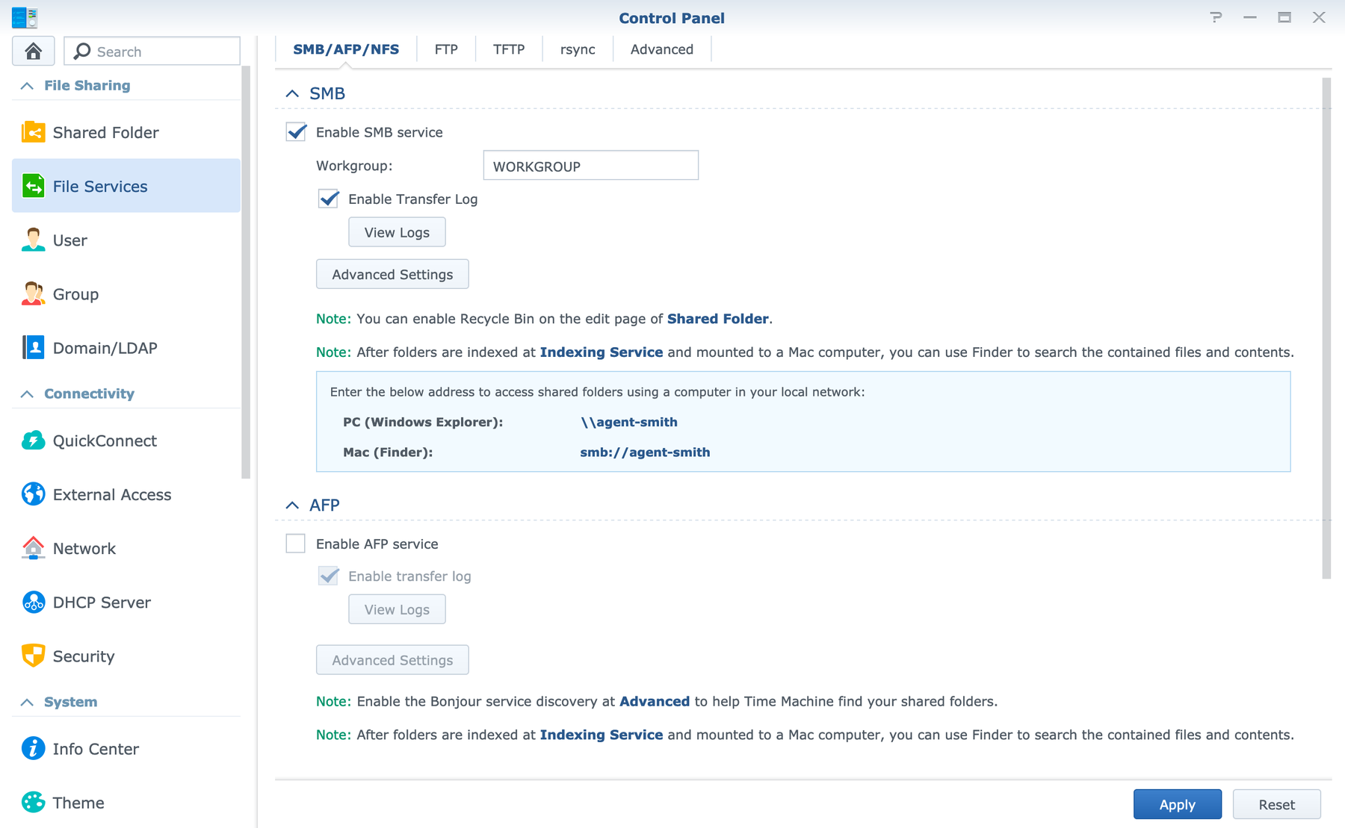Open the help question mark icon

[1216, 17]
